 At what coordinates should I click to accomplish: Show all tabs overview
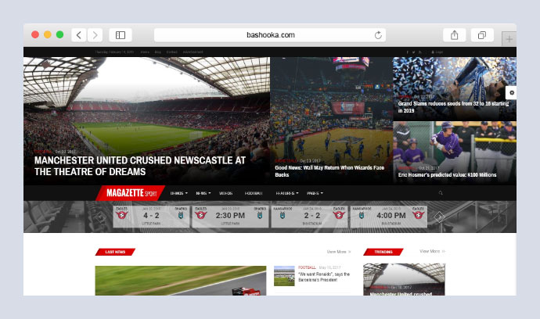click(x=482, y=35)
